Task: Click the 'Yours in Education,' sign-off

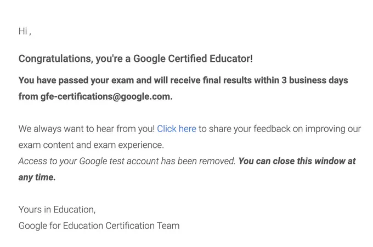Action: tap(57, 210)
